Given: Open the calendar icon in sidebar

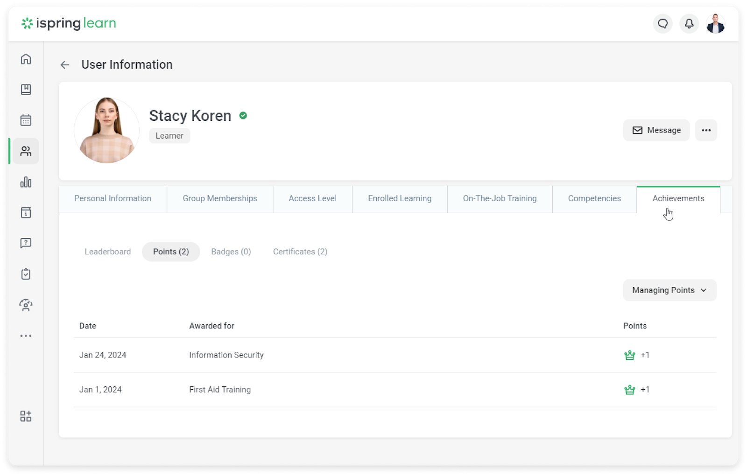Looking at the screenshot, I should pyautogui.click(x=26, y=120).
